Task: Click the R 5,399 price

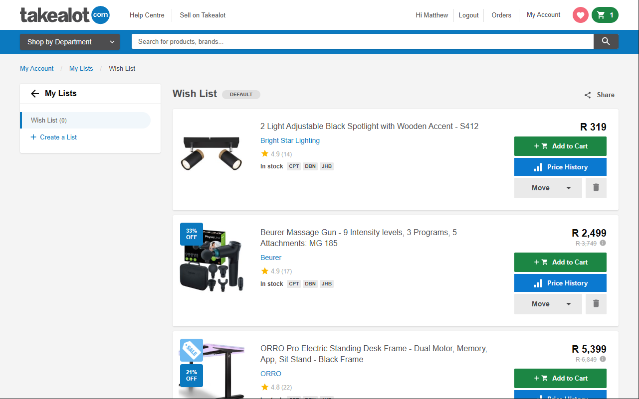Action: (x=589, y=349)
